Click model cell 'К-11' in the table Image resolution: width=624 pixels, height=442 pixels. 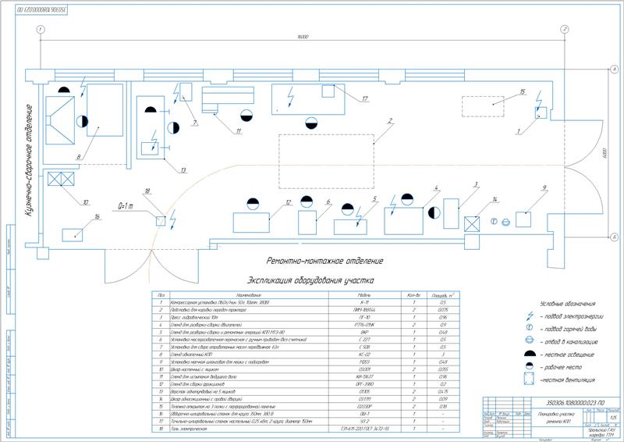click(x=364, y=302)
